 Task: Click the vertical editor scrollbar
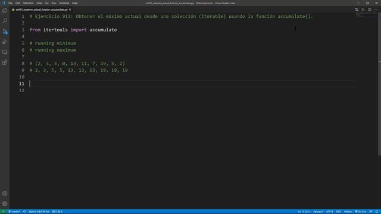coord(379,85)
